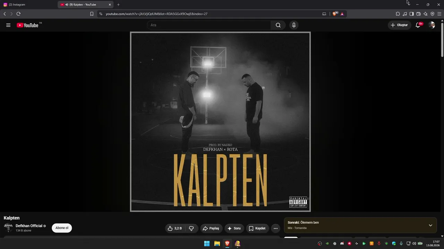Open the taskbar clock and date
Screen dimensions: 444x249
[433, 243]
